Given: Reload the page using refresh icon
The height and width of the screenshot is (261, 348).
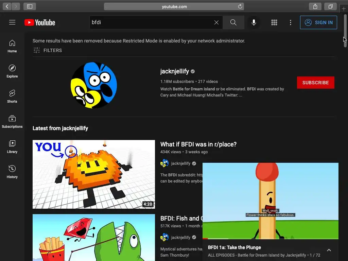Looking at the screenshot, I should [x=240, y=6].
